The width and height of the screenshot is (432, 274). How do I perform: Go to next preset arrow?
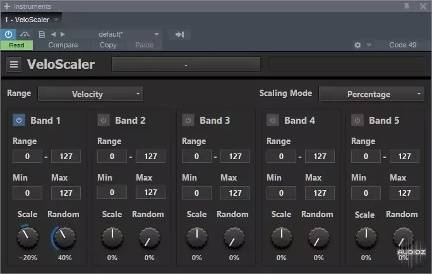63,35
